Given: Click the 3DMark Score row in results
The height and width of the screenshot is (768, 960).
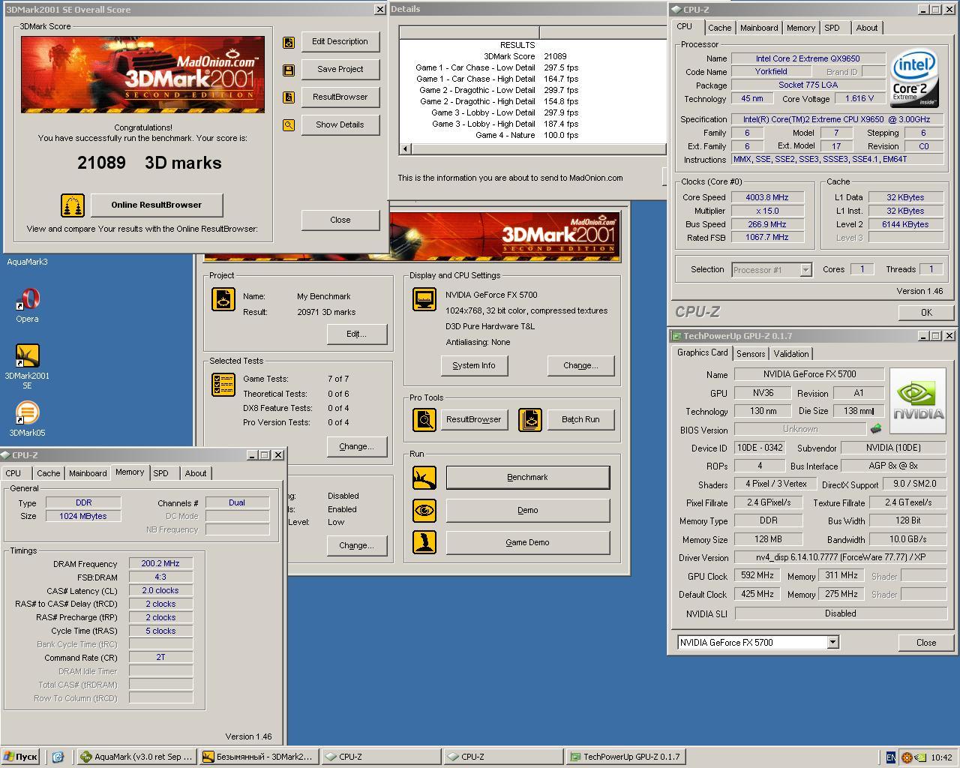Looking at the screenshot, I should 532,56.
